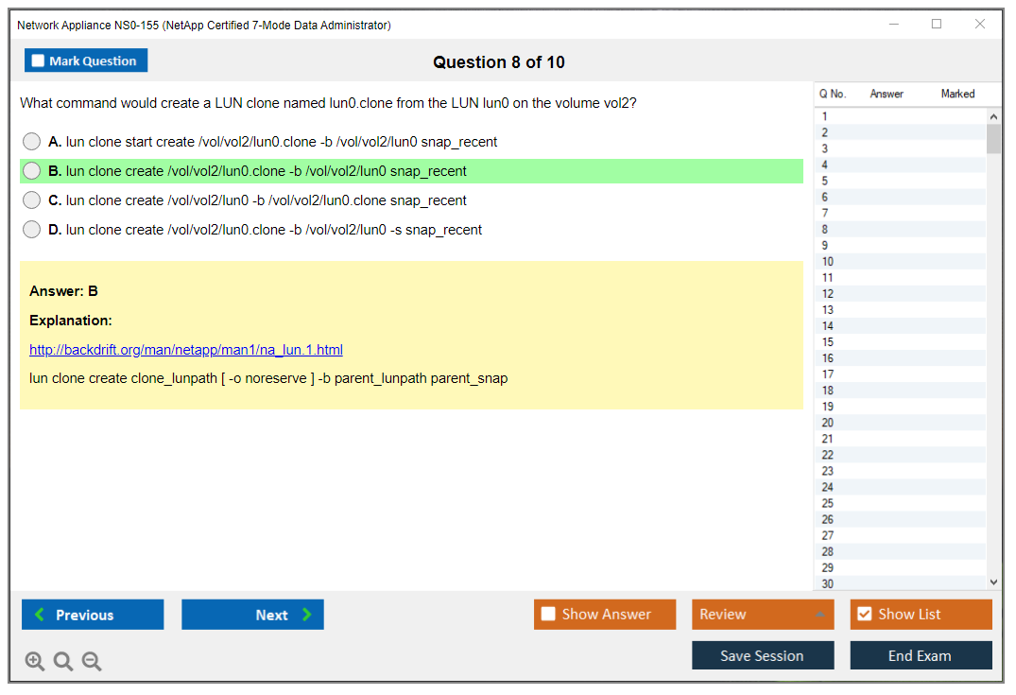The image size is (1016, 695).
Task: Expand the Review dropdown arrow
Action: pos(819,615)
